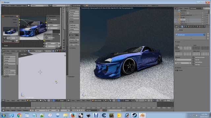
Task: Open Render Layers properties tab icon
Action: pyautogui.click(x=182, y=27)
